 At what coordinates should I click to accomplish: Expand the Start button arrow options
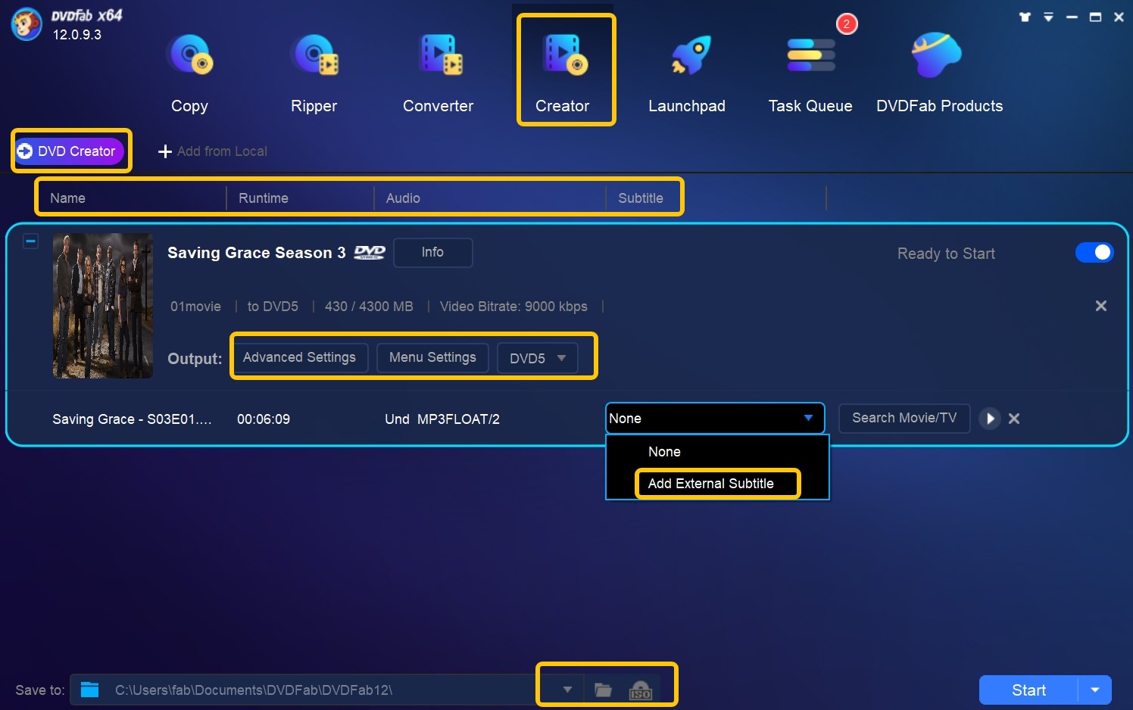tap(1094, 690)
